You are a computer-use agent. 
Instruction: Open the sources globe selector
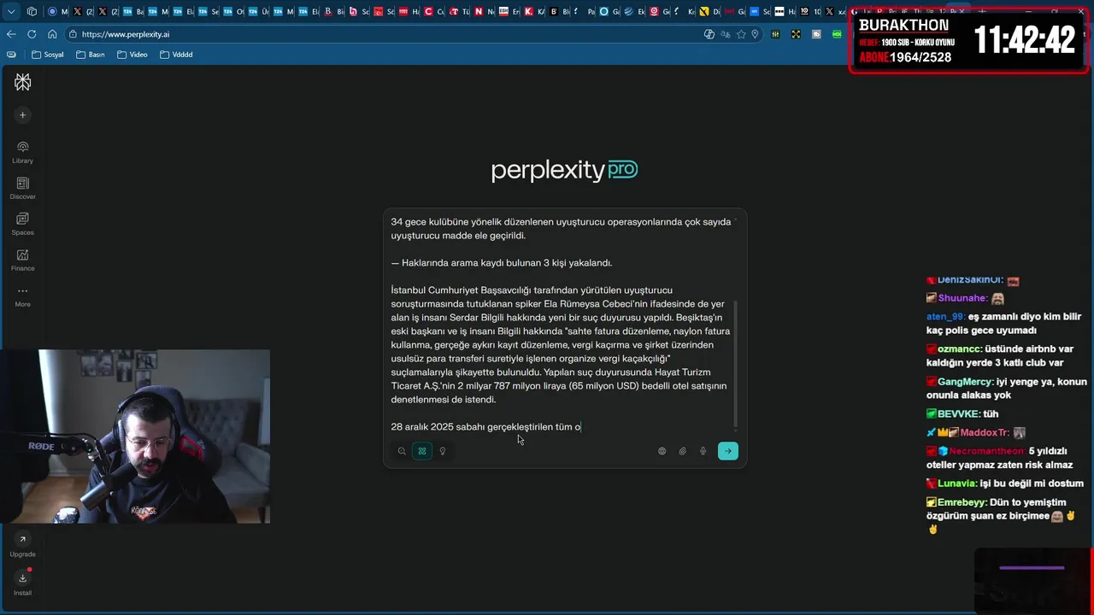pyautogui.click(x=662, y=451)
